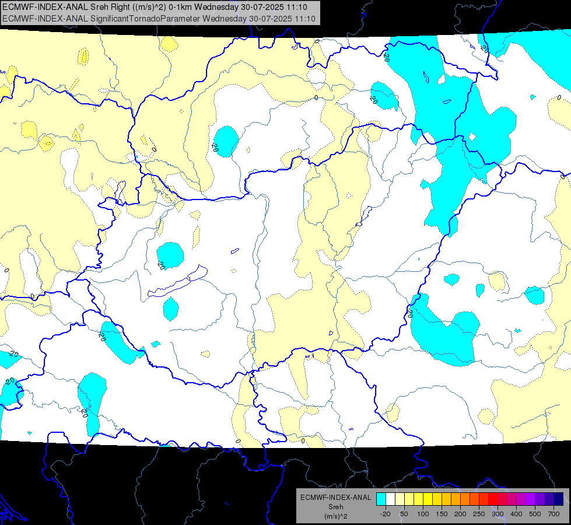Select the white swatch in the legend
This screenshot has height=525, width=571.
(390, 499)
